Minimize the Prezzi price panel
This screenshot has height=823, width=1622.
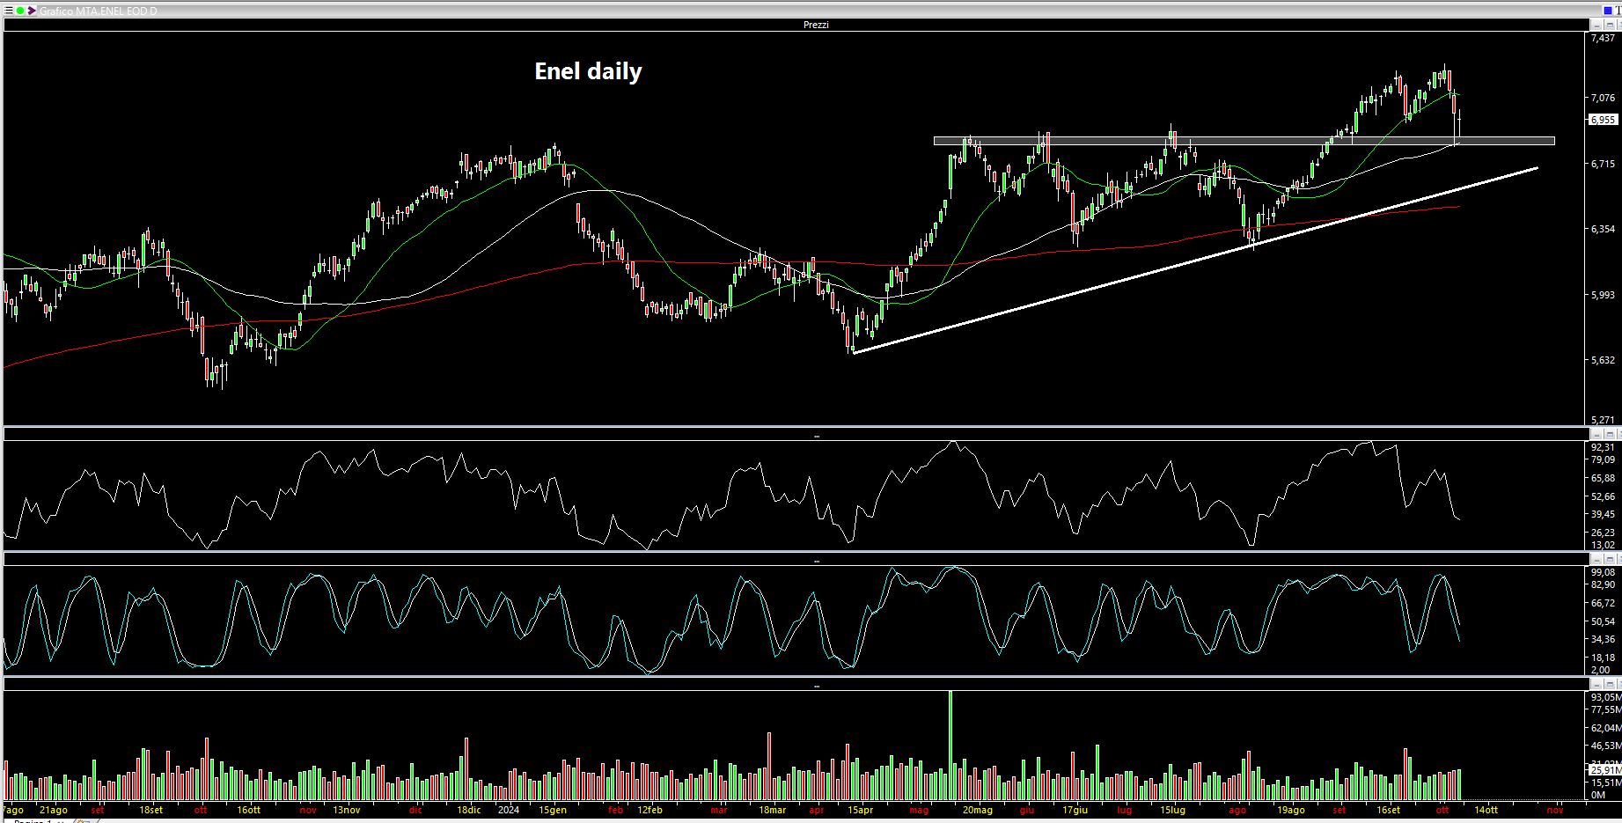click(1596, 25)
